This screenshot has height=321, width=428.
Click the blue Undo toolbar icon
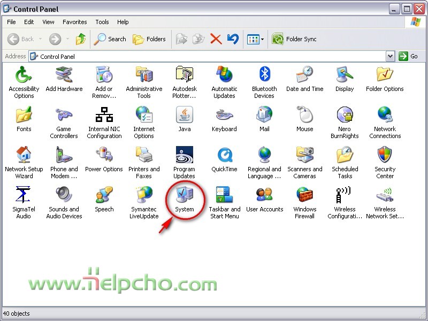tap(233, 39)
